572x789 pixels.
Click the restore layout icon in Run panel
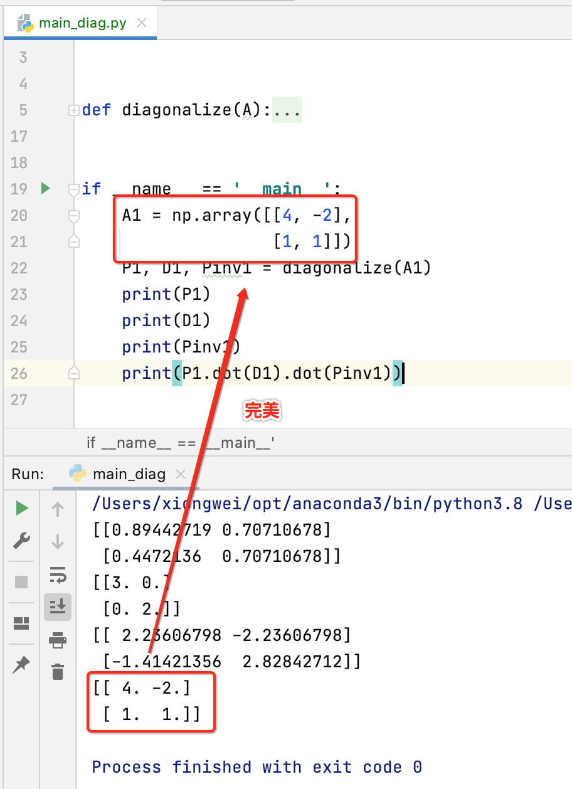tap(22, 623)
